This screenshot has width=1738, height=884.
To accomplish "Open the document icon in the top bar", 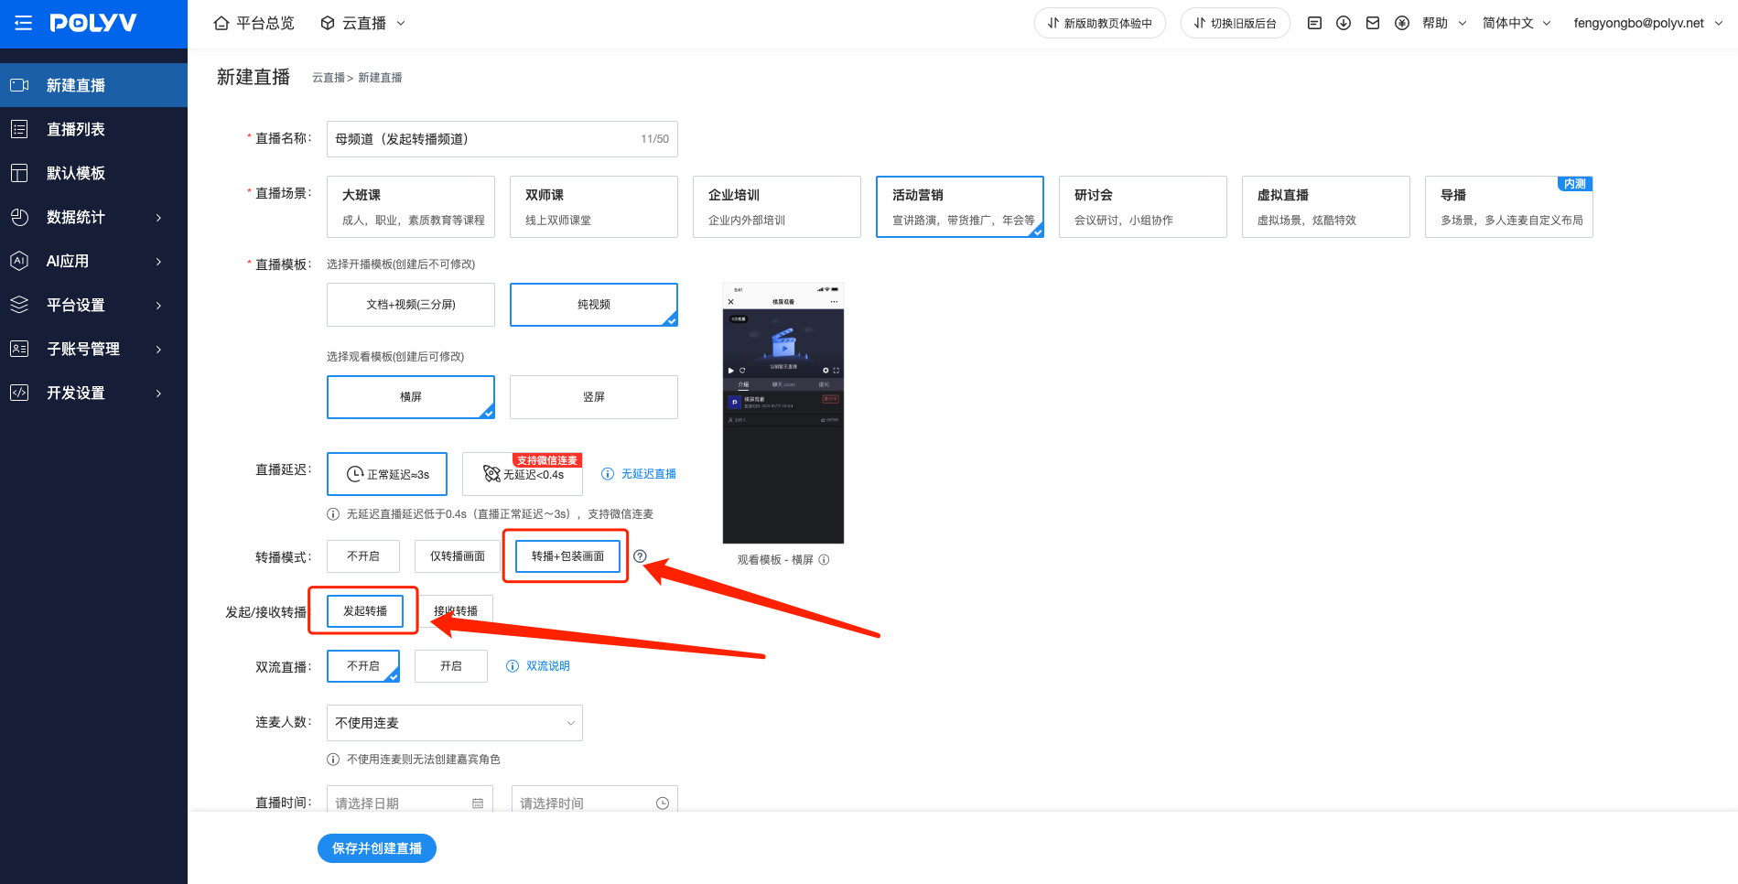I will point(1314,24).
